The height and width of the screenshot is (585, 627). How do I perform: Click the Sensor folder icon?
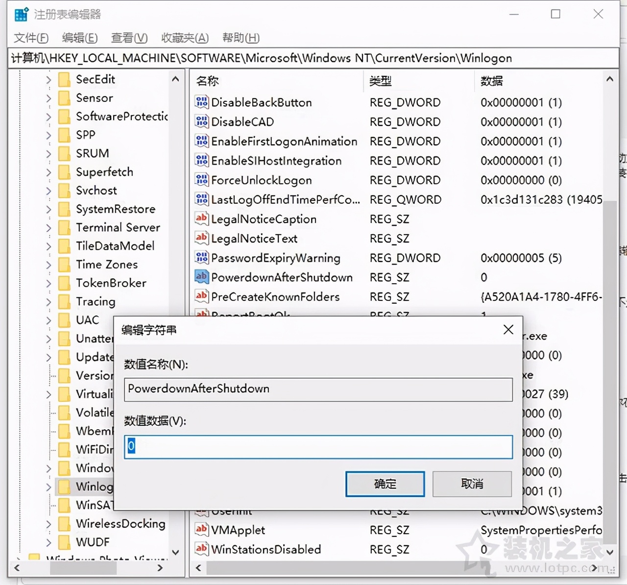(x=64, y=98)
